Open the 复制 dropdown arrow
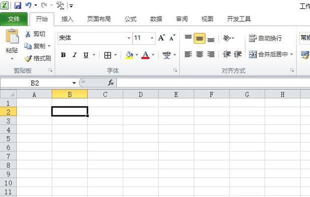310x197 pixels. (x=49, y=46)
